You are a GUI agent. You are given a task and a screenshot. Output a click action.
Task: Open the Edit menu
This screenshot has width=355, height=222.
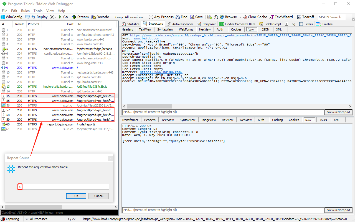[x=14, y=11]
